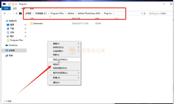Open 授予访问权限(G) submenu
This screenshot has width=174, height=104.
tap(64, 73)
